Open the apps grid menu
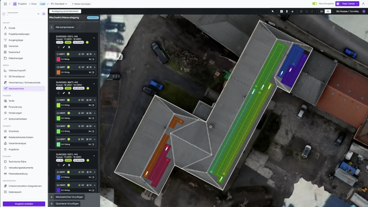 5,4
